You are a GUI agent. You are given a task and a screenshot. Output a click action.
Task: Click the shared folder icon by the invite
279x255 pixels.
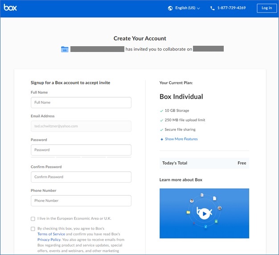[65, 49]
